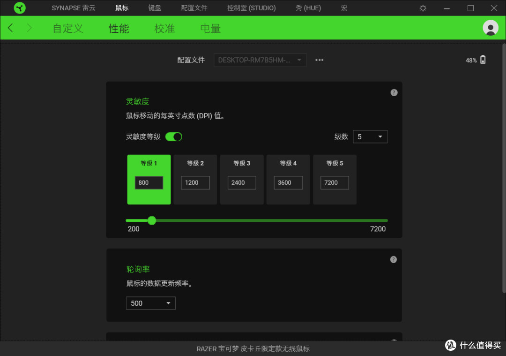Open help icon for sensitivity section
The width and height of the screenshot is (506, 356).
(x=394, y=93)
